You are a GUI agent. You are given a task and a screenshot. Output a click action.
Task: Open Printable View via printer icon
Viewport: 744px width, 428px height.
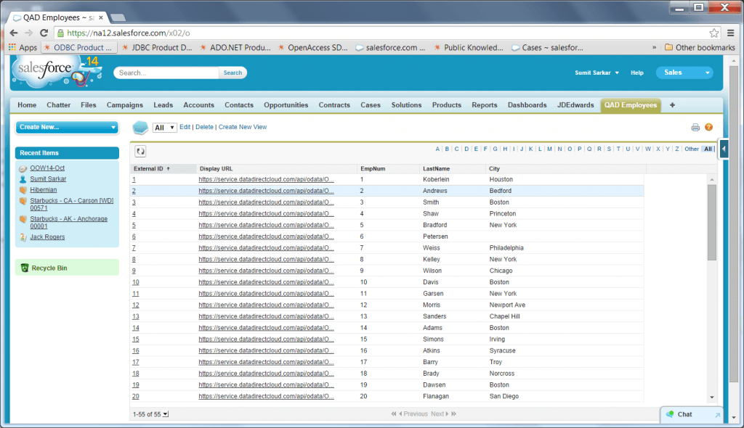pyautogui.click(x=695, y=126)
